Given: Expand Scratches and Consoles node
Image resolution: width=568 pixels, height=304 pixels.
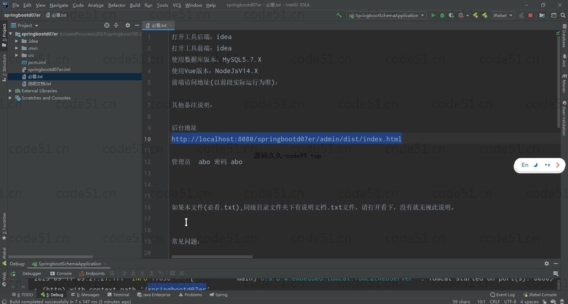Looking at the screenshot, I should tap(10, 98).
